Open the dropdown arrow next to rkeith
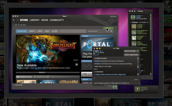 pyautogui.click(x=141, y=42)
